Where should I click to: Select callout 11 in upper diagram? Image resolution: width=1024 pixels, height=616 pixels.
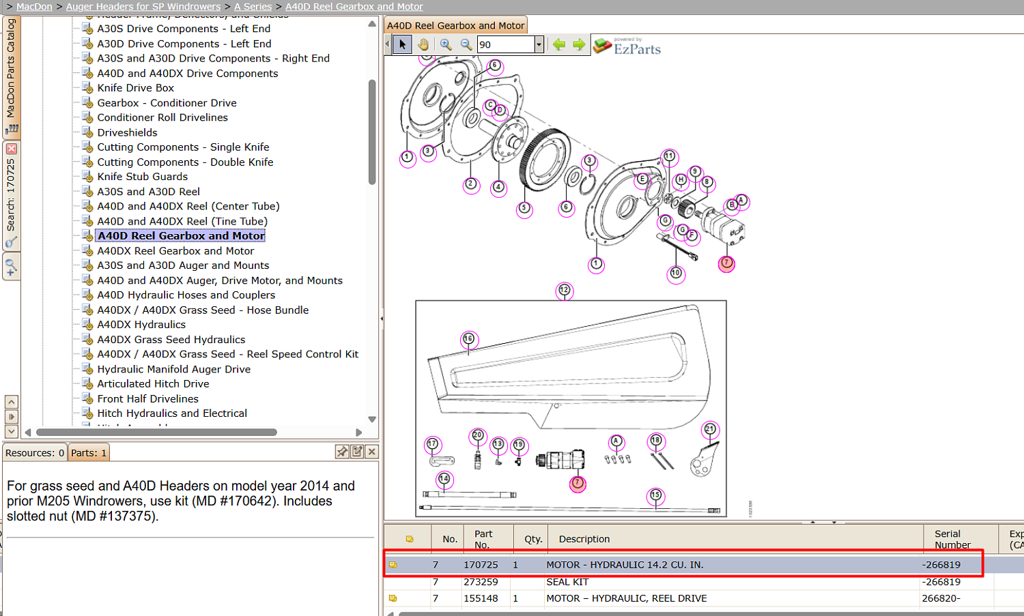(670, 156)
